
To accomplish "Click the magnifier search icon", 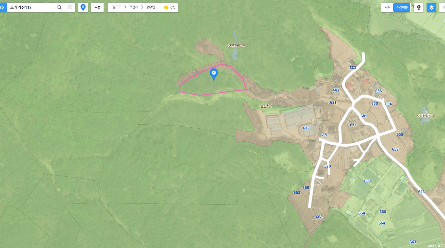I will pyautogui.click(x=59, y=7).
